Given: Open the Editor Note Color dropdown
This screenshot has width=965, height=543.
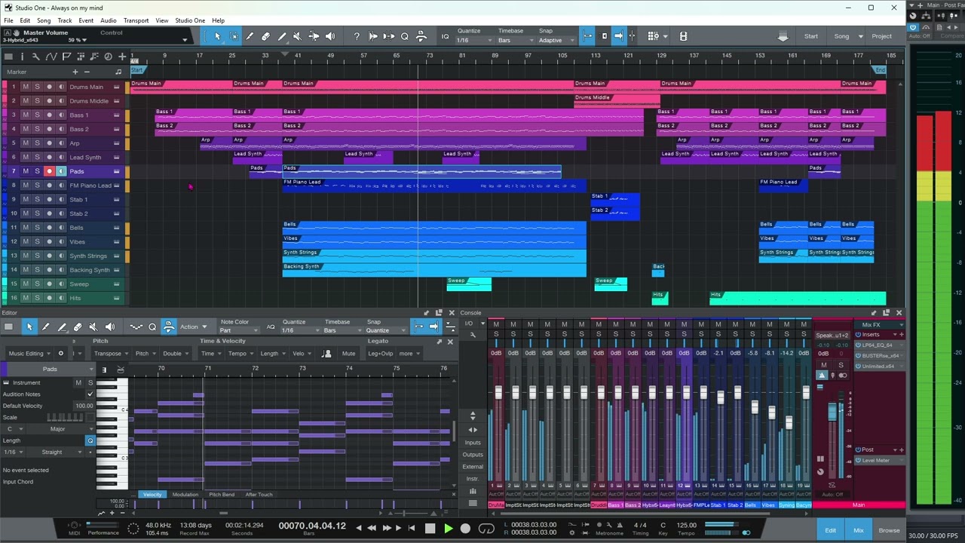Looking at the screenshot, I should 240,330.
